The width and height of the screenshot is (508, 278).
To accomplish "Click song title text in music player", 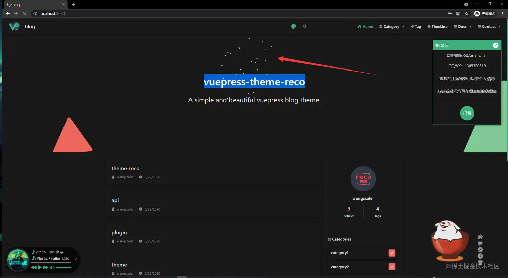I will tap(50, 252).
